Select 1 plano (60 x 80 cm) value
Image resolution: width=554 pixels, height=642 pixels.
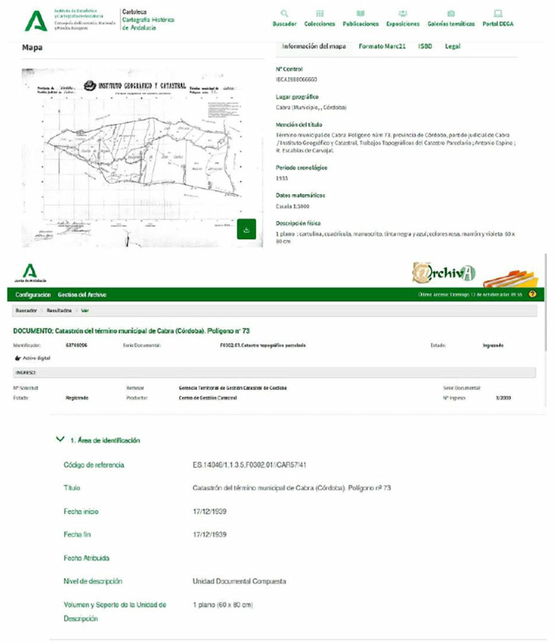tap(223, 605)
